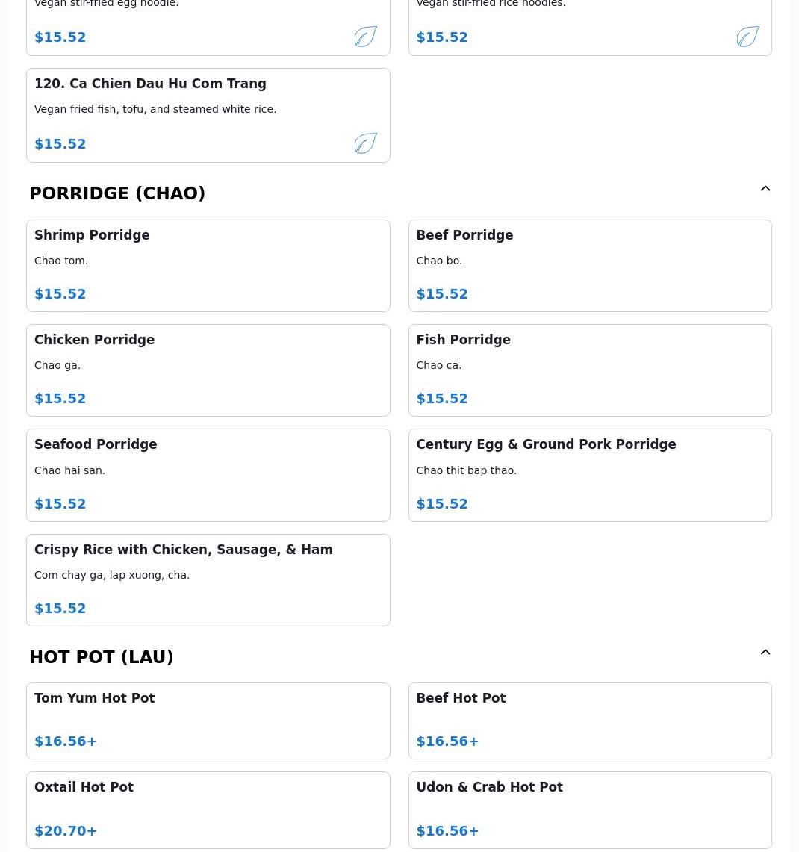Pick Crispy Rice with Chicken, Sausage, & Ham
Viewport: 799px width, 852px height.
point(208,580)
